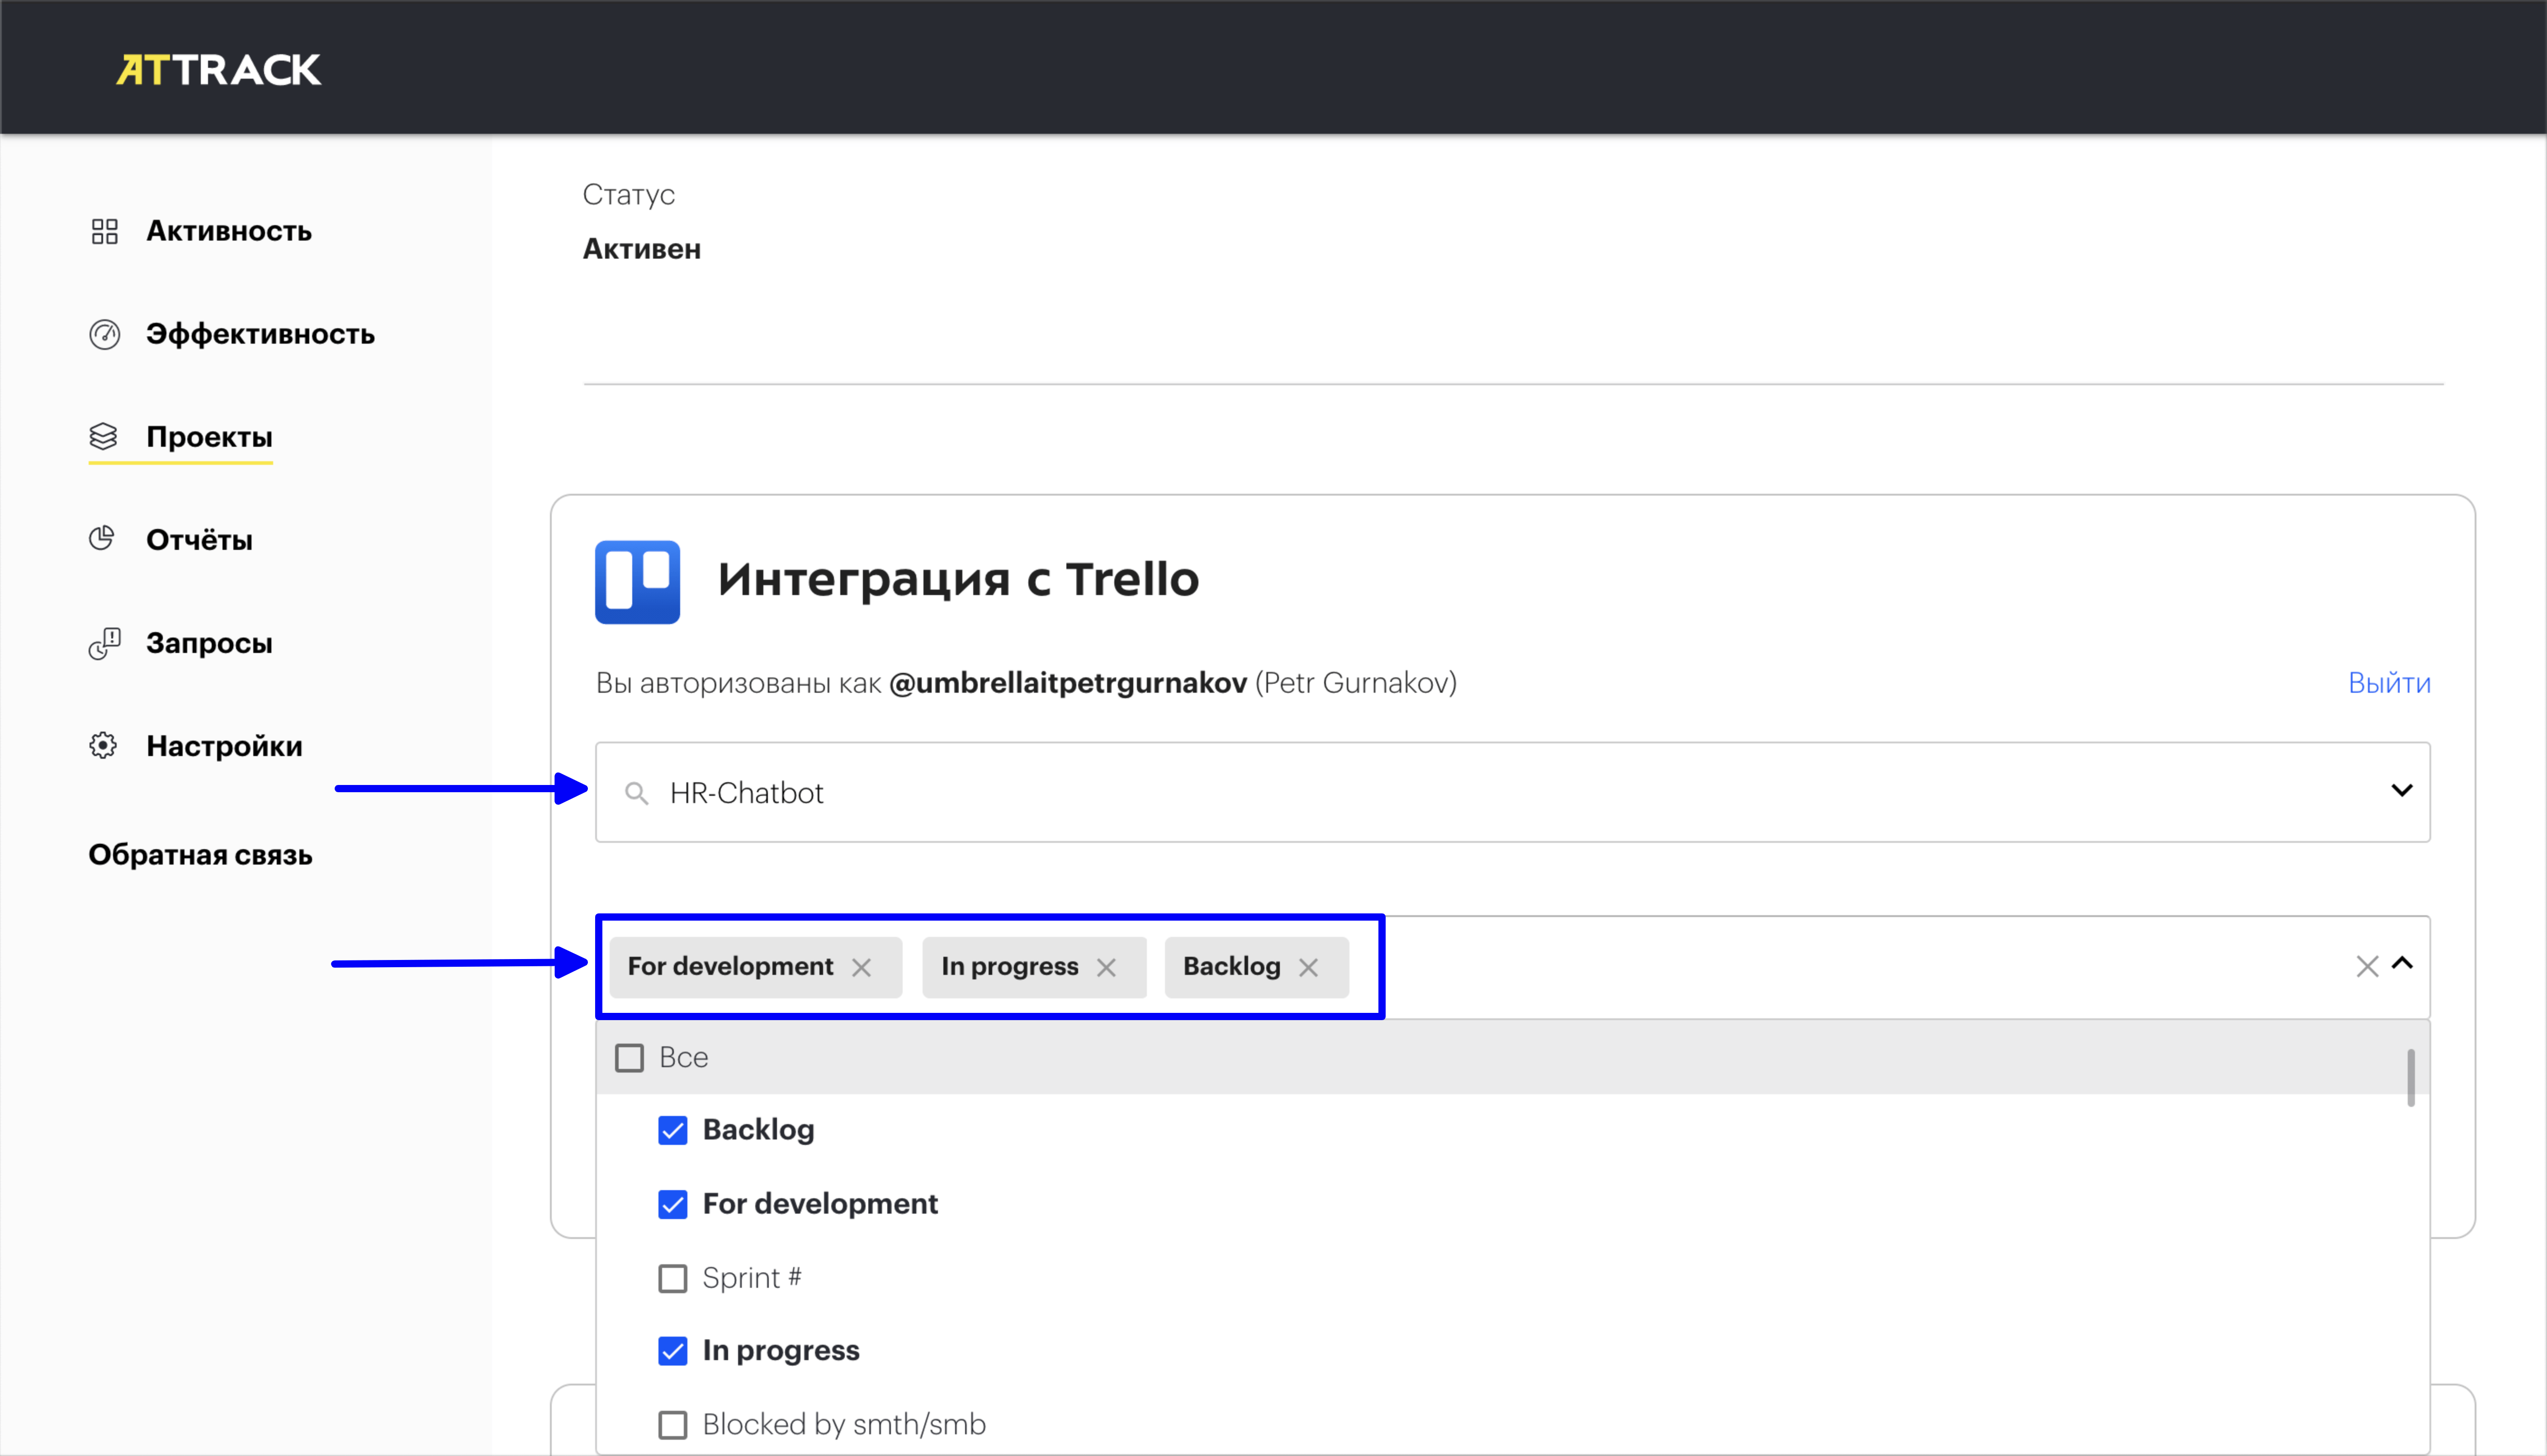Click the Запросы sidebar icon
The width and height of the screenshot is (2547, 1456).
click(x=104, y=643)
